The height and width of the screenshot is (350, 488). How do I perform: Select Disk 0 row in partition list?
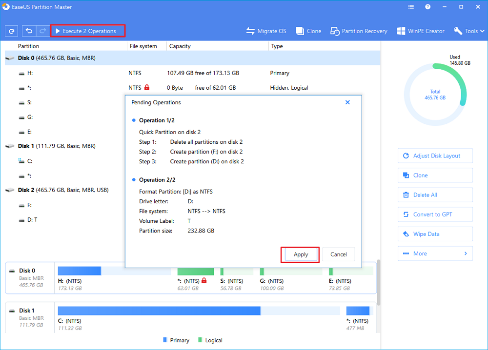(193, 58)
